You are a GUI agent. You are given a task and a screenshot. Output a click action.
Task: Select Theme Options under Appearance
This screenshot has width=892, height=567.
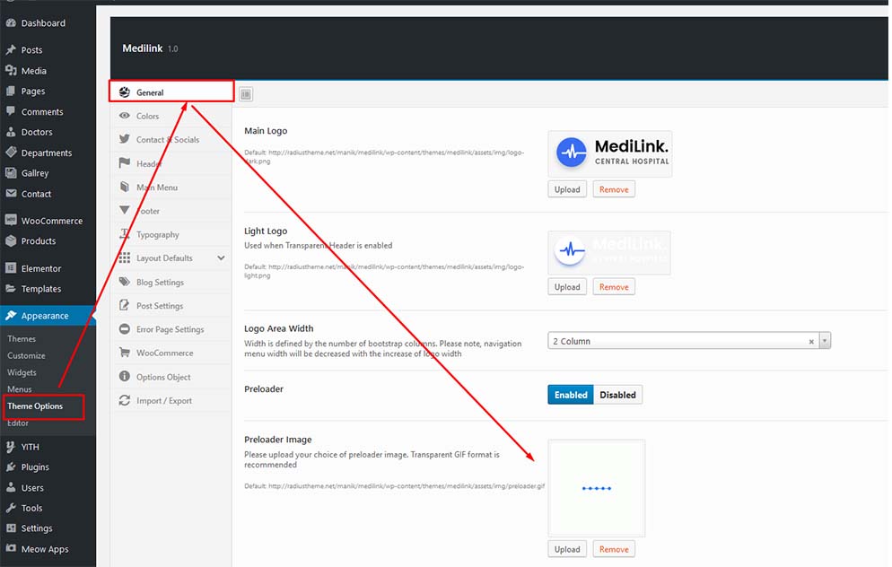pos(35,406)
